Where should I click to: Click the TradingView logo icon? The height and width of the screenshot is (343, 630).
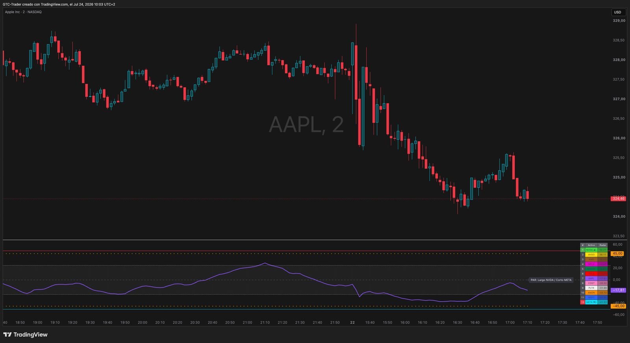pos(7,335)
